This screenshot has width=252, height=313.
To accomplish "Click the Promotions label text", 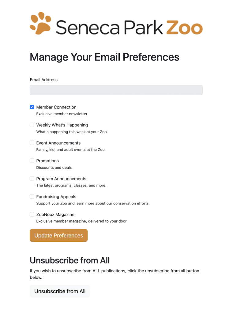I will coord(47,161).
